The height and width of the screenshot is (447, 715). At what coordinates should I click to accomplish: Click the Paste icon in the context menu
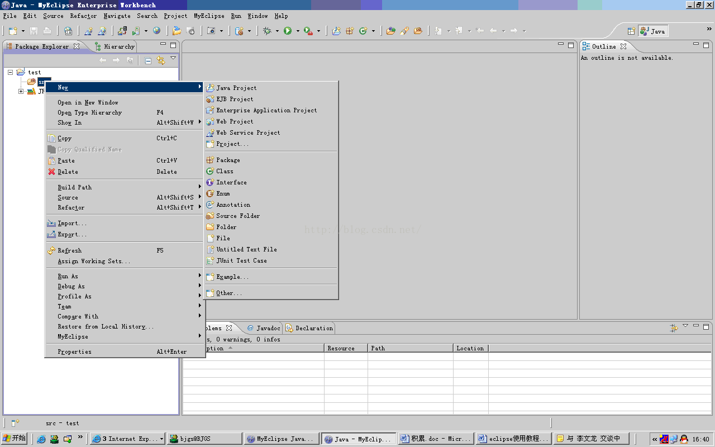pyautogui.click(x=52, y=160)
